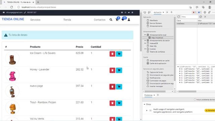Reload the browser page
The width and height of the screenshot is (215, 121).
pyautogui.click(x=11, y=7)
